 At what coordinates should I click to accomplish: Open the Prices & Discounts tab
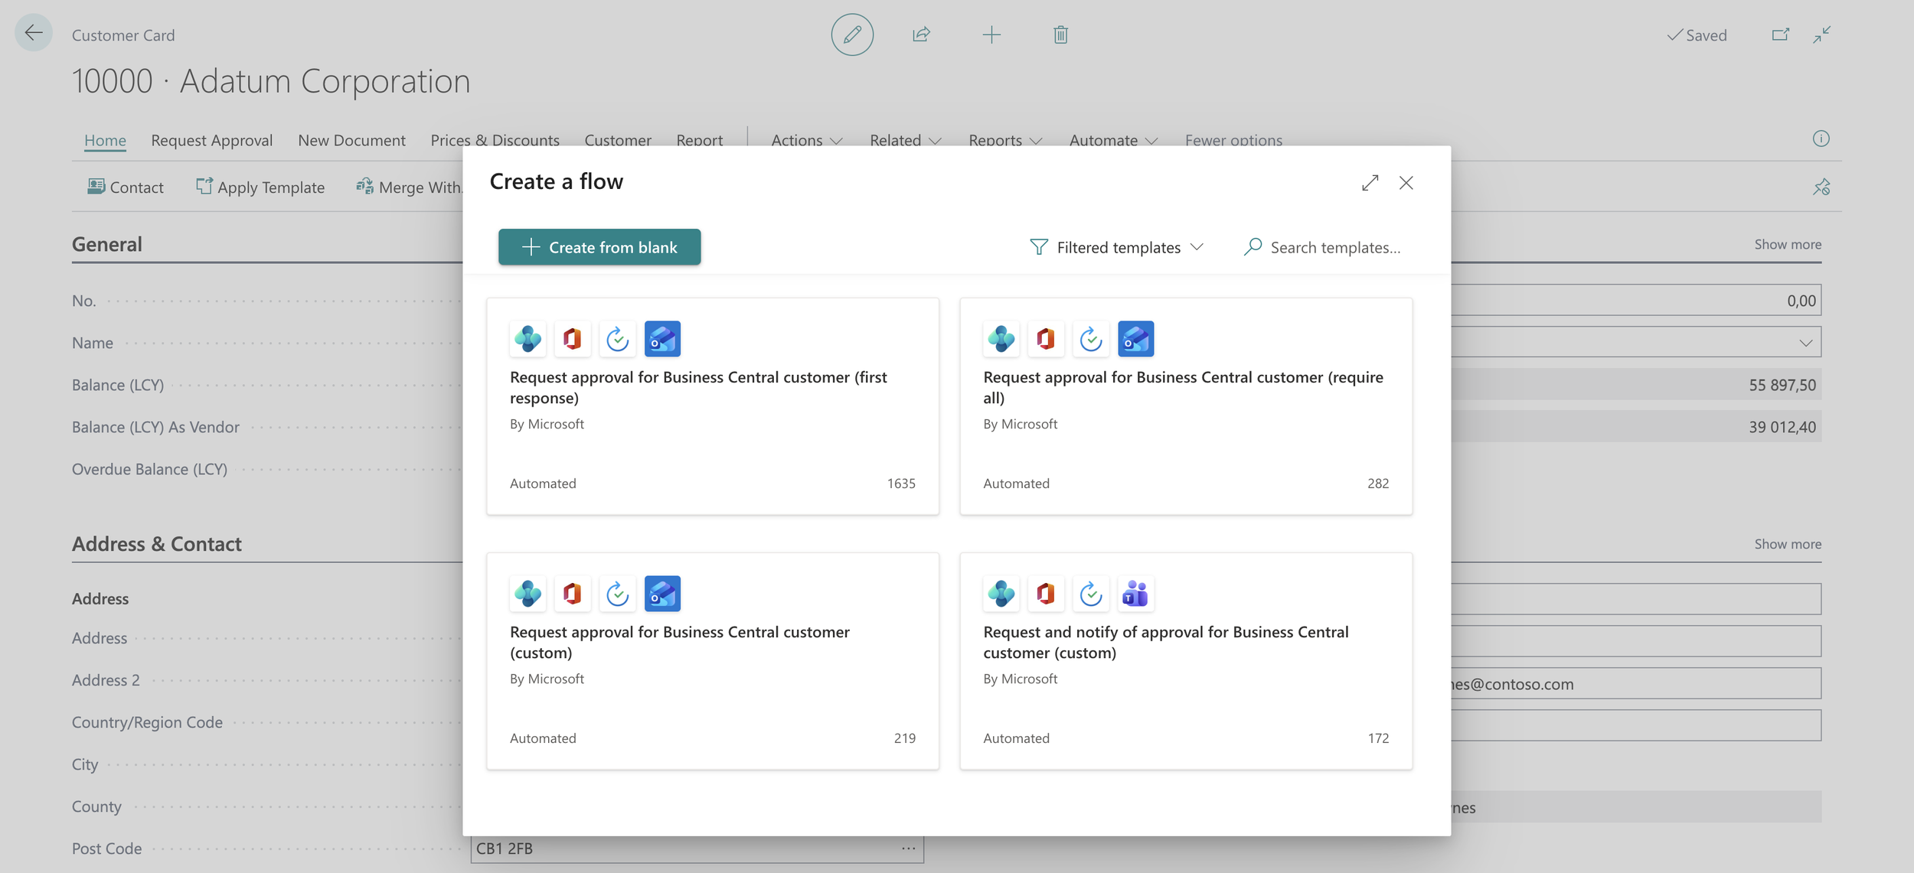pos(495,141)
